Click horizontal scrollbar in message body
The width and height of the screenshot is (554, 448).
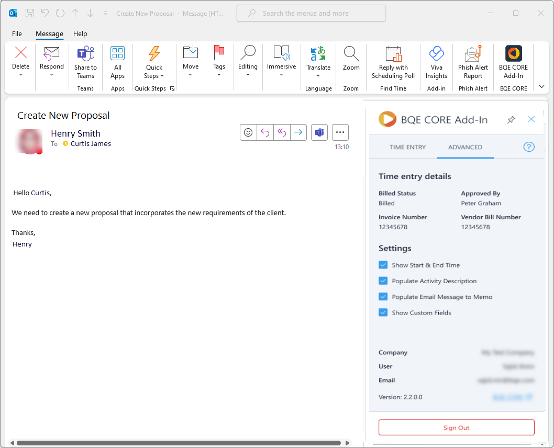coord(179,443)
